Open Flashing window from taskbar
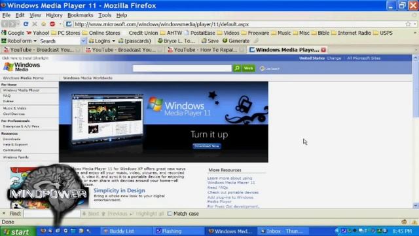Viewport: 419px width, 236px height. coord(178,231)
